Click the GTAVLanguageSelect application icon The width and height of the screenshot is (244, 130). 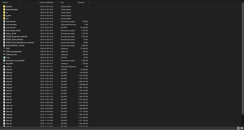click(4, 51)
